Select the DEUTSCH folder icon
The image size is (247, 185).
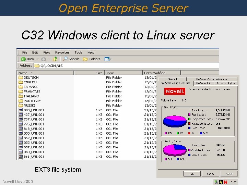click(21, 77)
